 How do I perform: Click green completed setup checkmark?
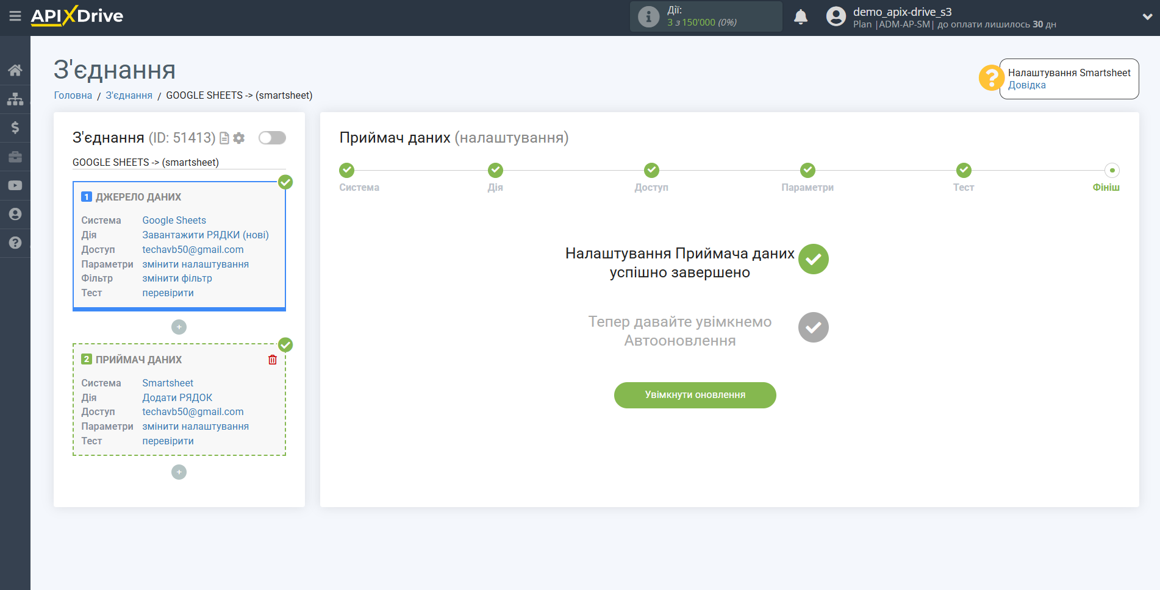(x=814, y=259)
